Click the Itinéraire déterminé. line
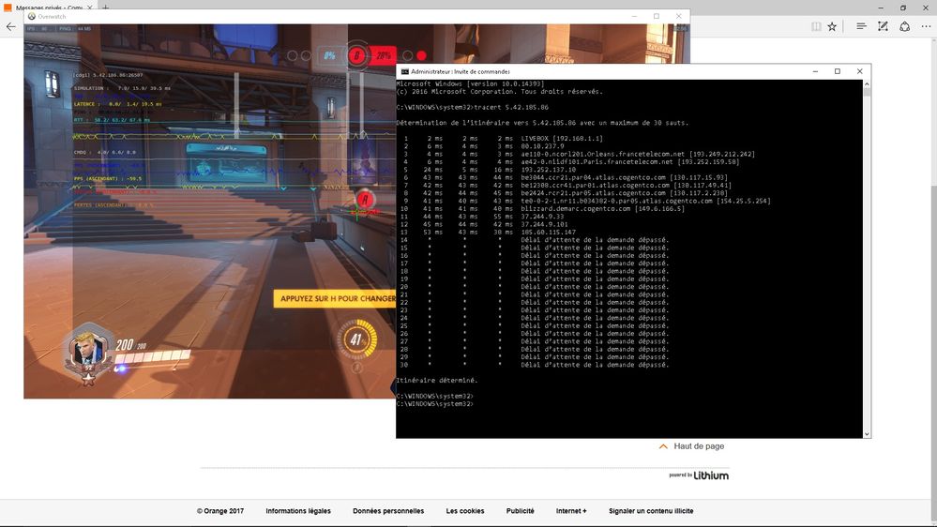Image resolution: width=937 pixels, height=527 pixels. 437,380
